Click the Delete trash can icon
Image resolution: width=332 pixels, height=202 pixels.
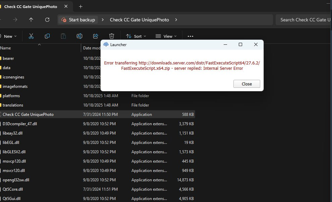[x=112, y=36]
